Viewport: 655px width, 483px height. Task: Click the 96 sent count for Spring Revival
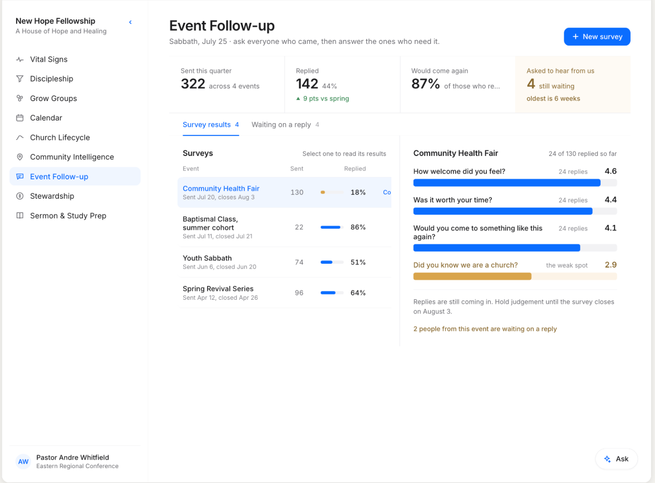(299, 293)
